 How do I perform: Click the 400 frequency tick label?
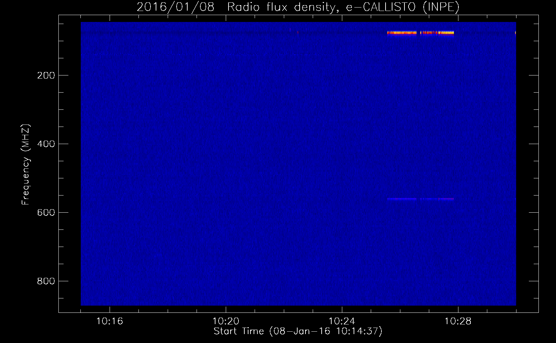tap(46, 144)
